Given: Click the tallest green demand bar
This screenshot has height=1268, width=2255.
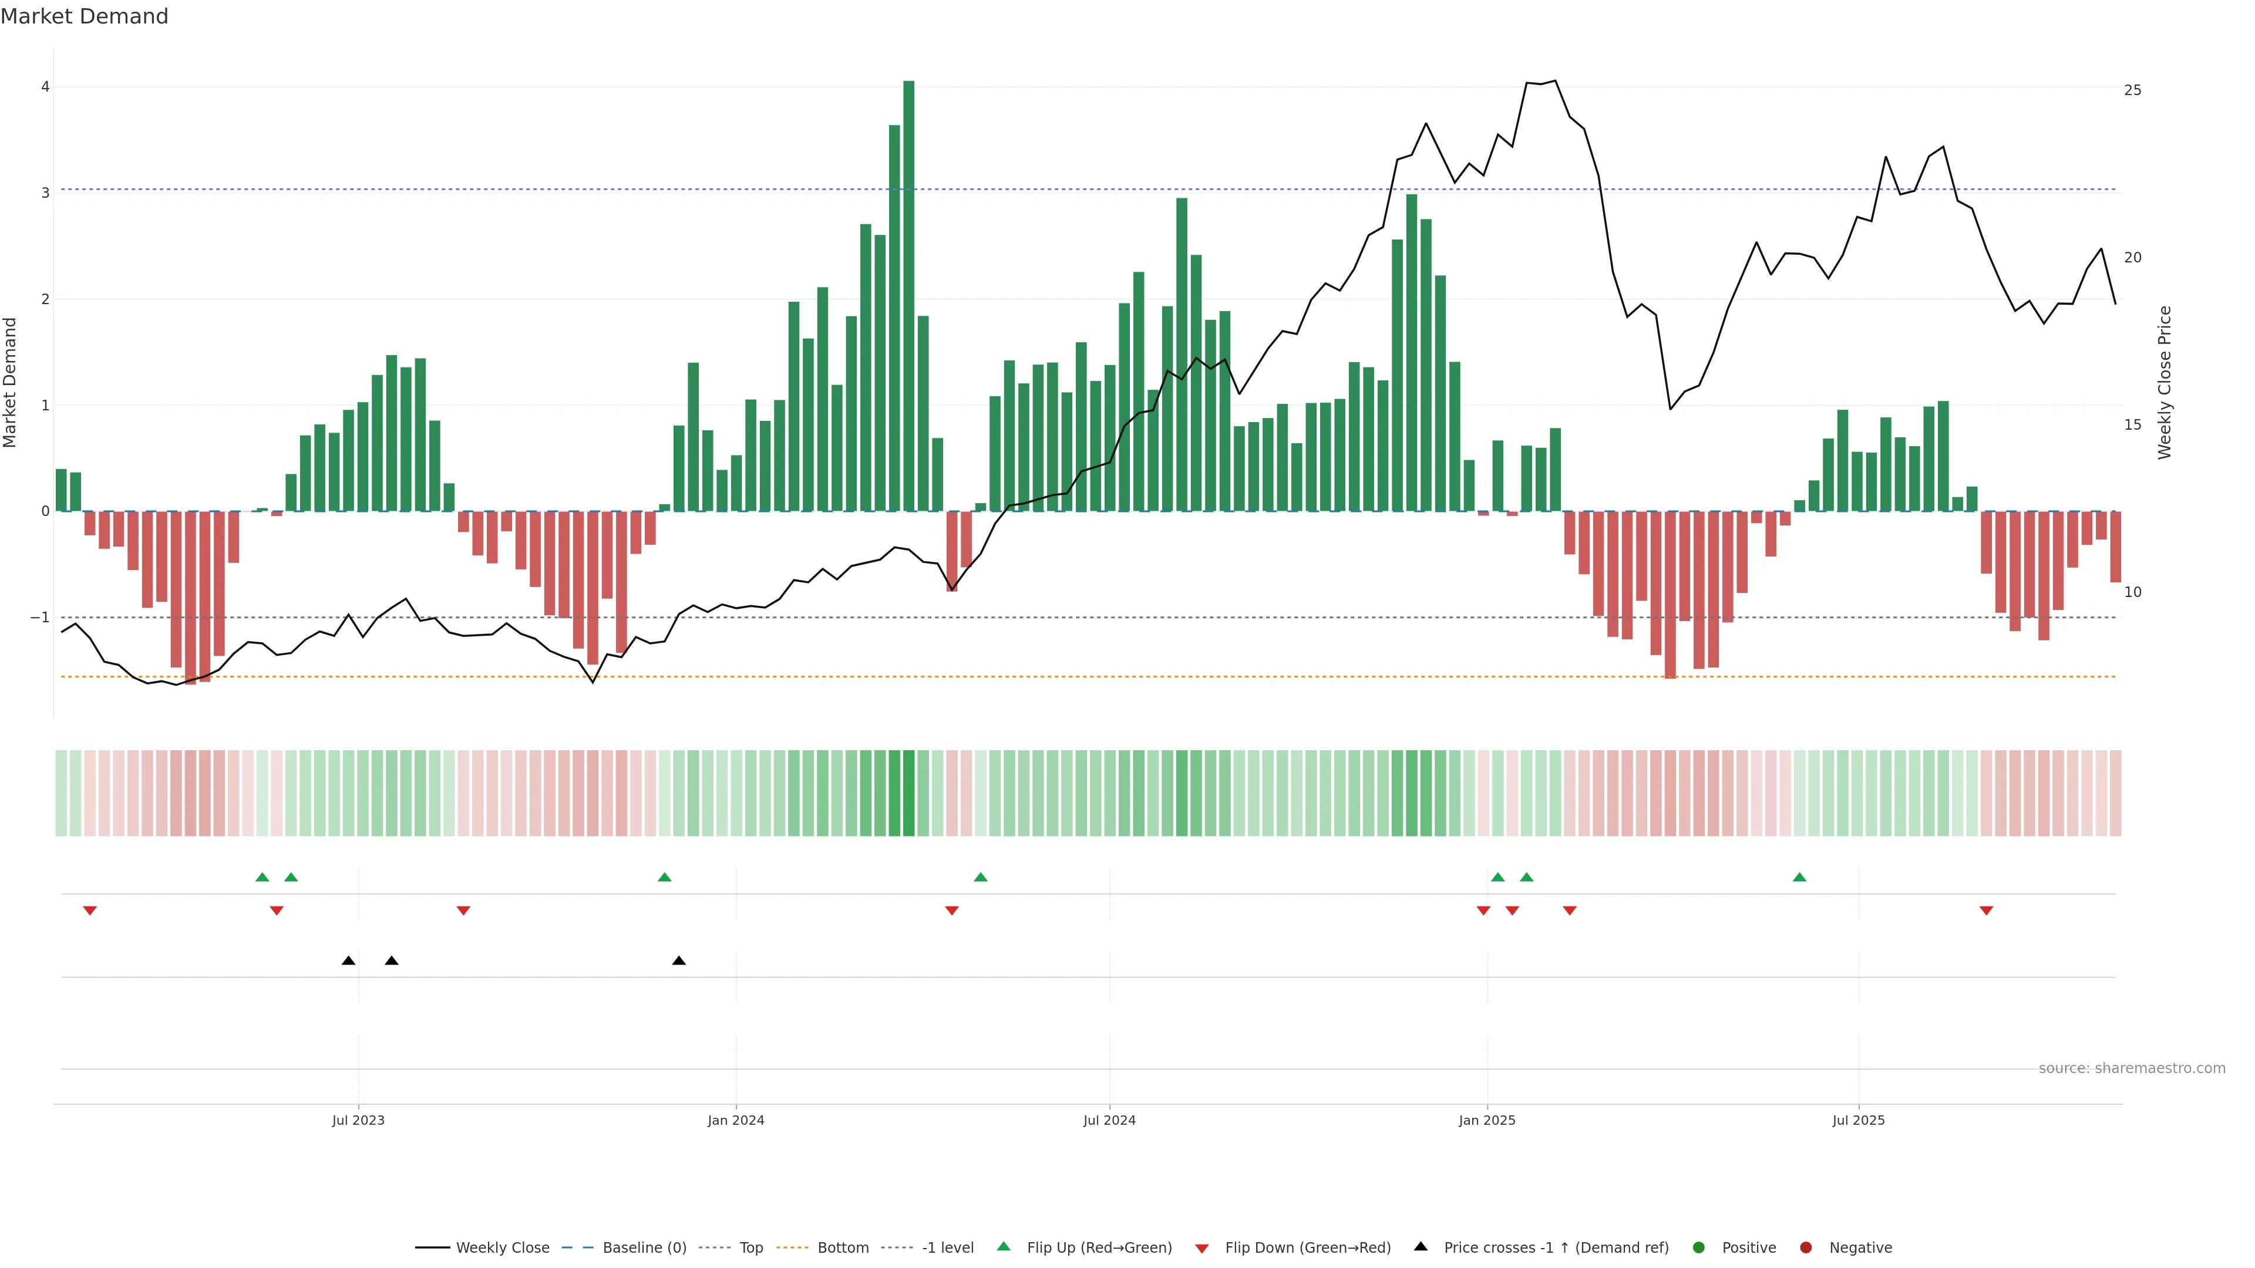Looking at the screenshot, I should (x=908, y=298).
